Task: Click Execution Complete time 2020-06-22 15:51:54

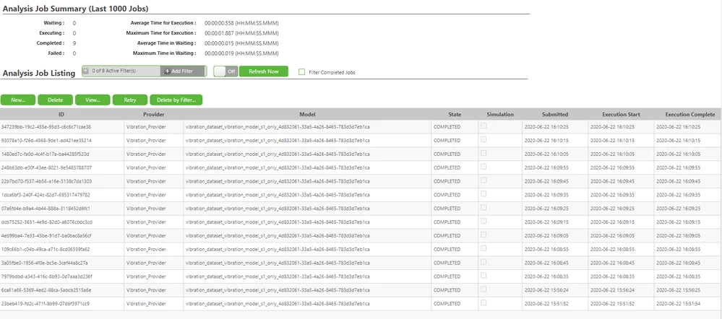Action: pos(679,304)
